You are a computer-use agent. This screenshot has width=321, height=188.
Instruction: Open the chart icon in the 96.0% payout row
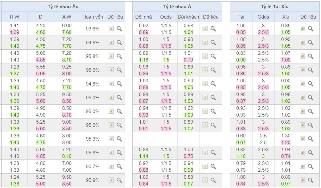tap(111, 111)
